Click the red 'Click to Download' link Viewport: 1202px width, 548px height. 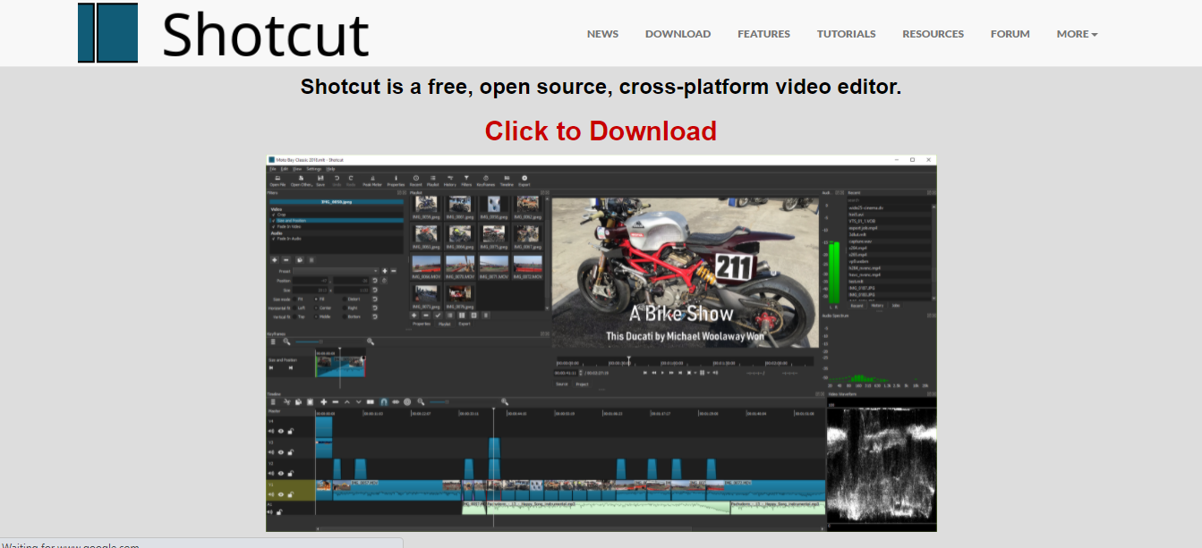[x=601, y=131]
